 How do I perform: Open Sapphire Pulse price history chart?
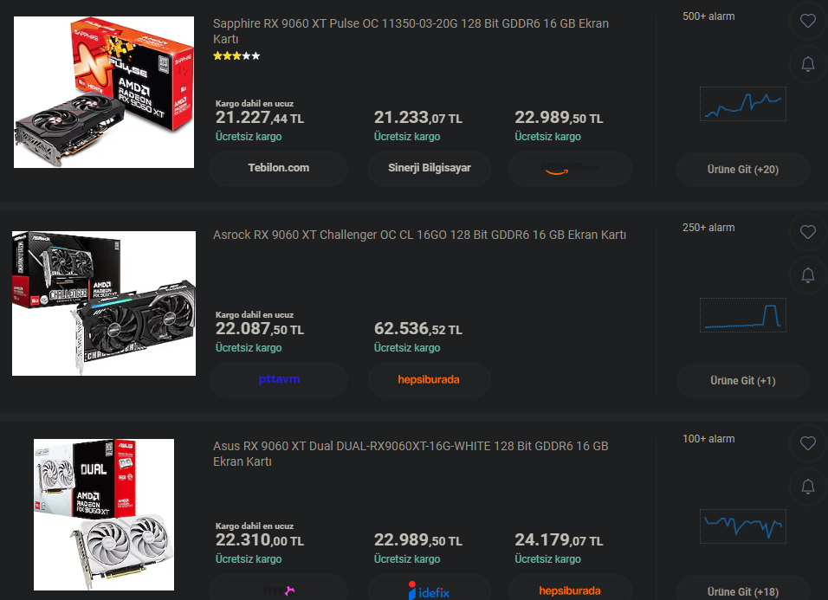(x=742, y=104)
